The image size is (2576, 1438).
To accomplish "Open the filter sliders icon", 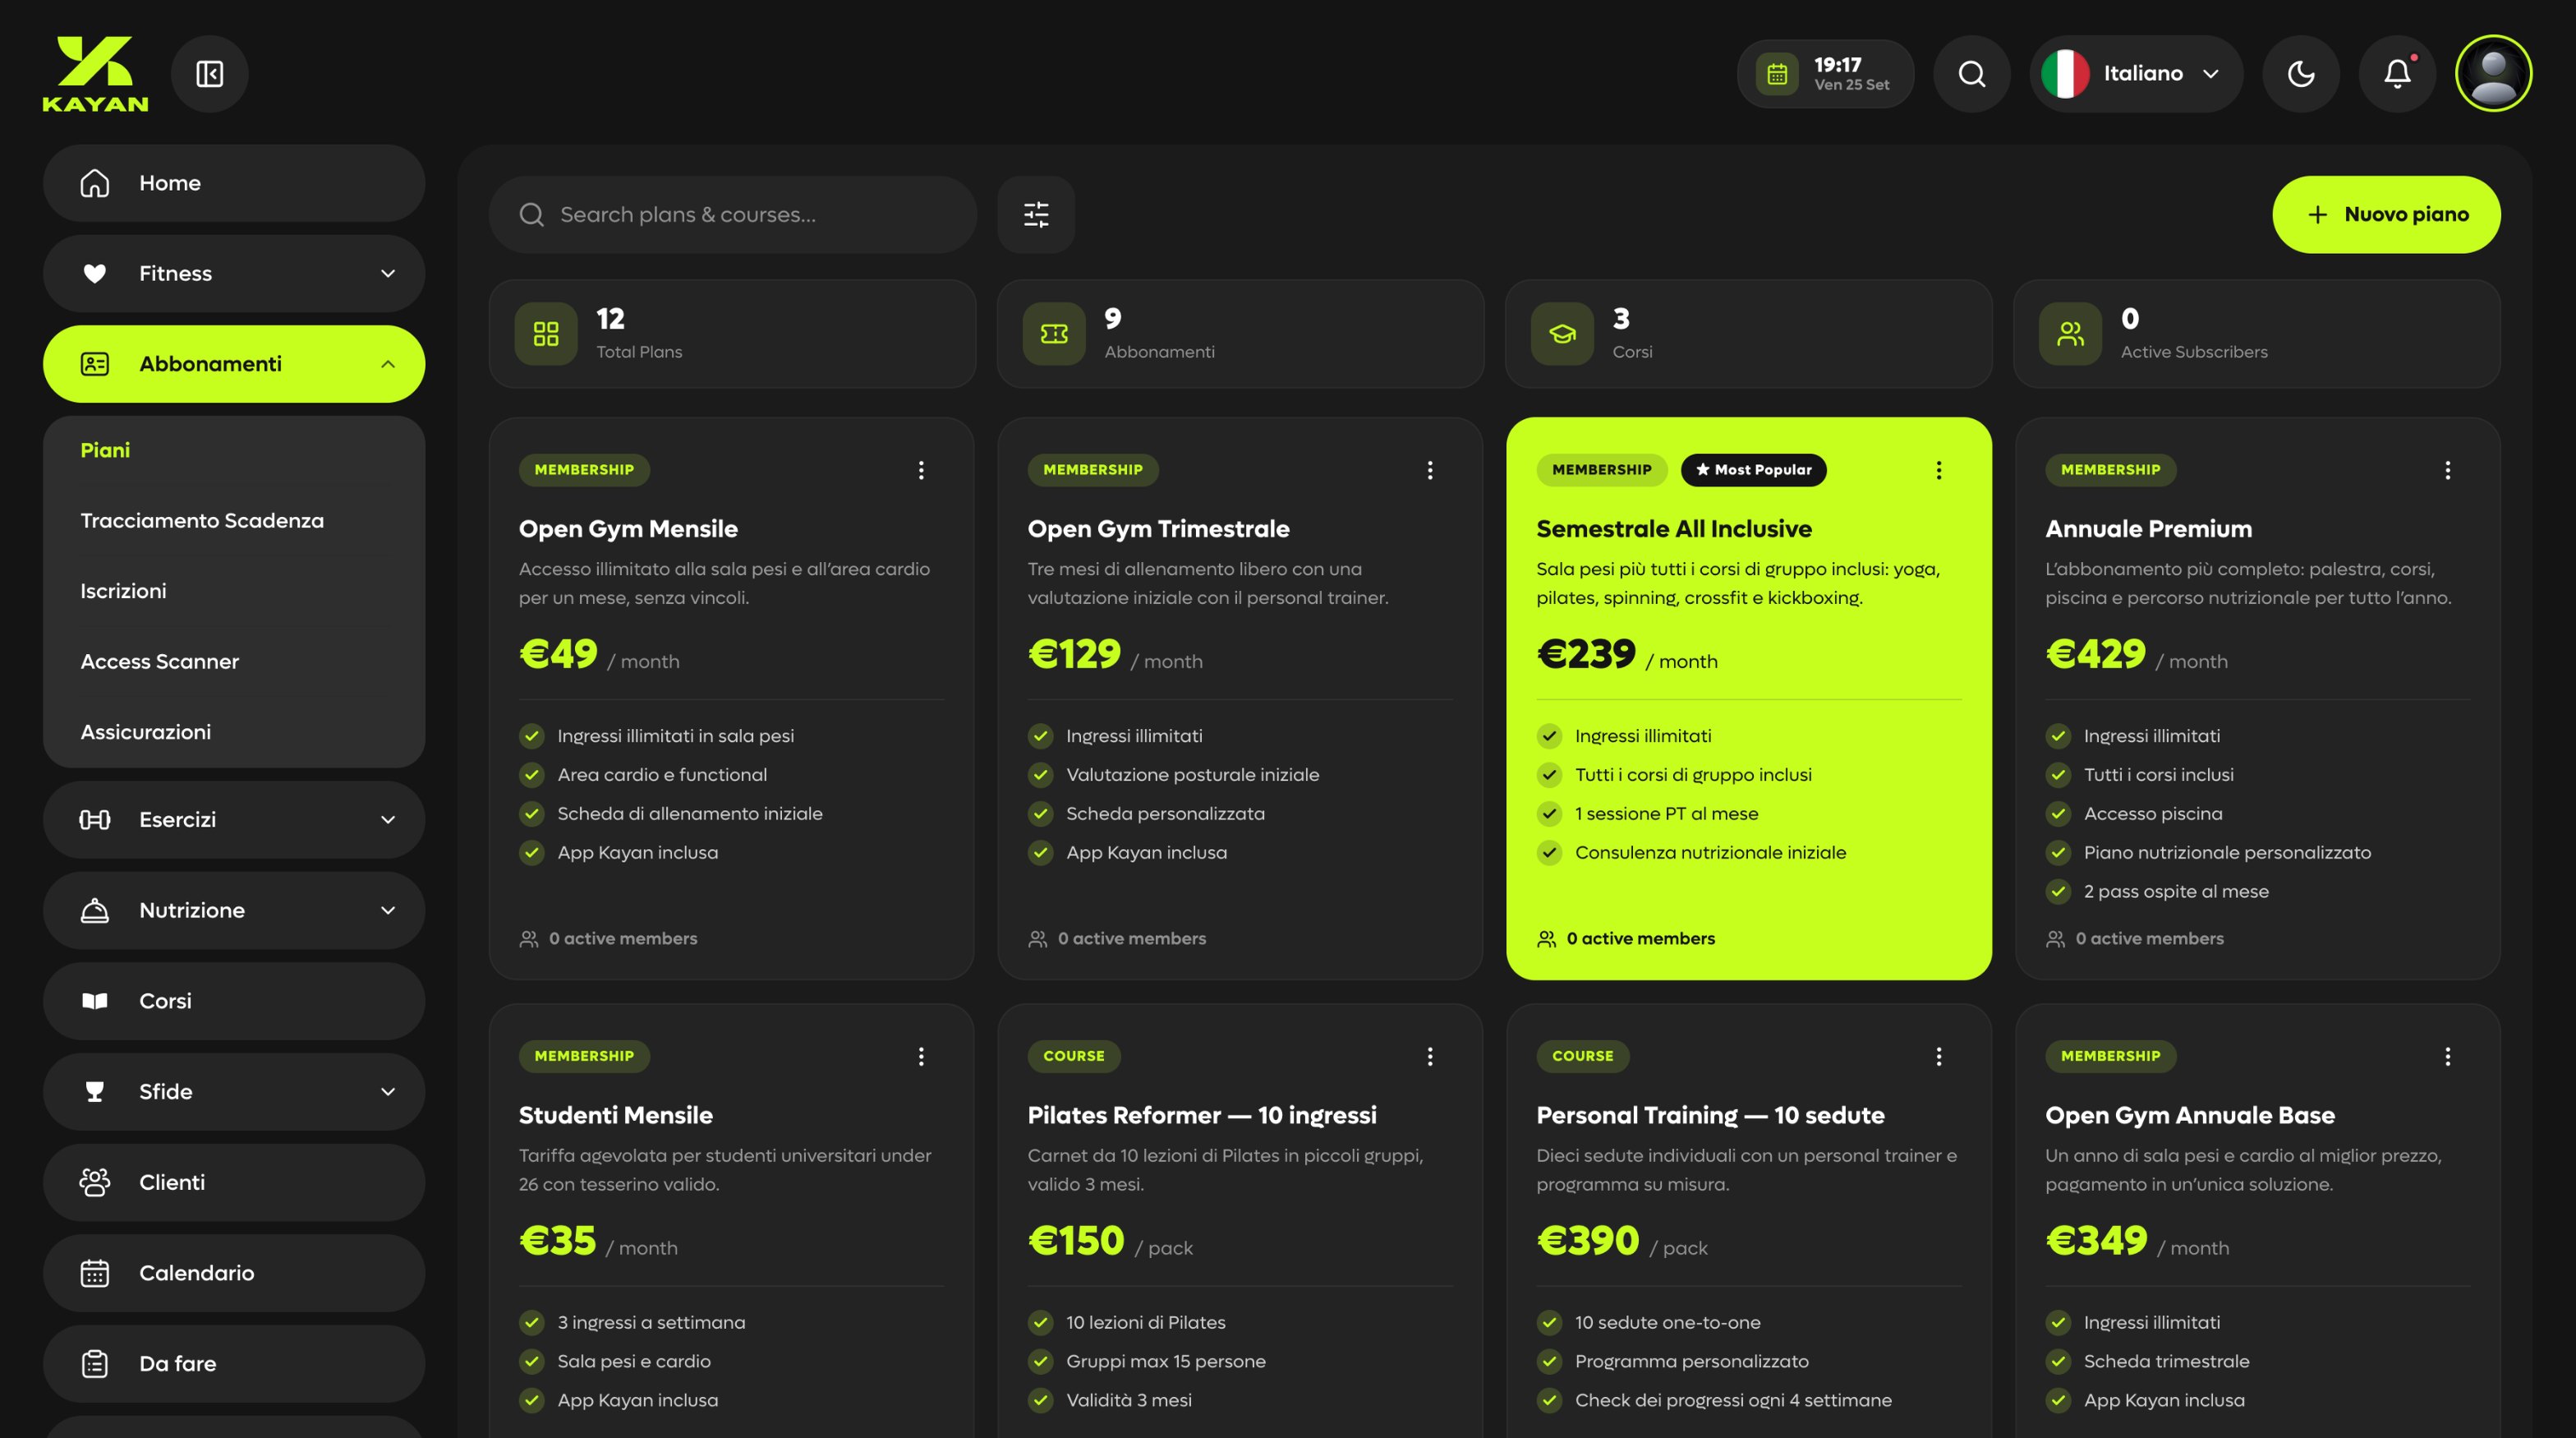I will tap(1036, 215).
